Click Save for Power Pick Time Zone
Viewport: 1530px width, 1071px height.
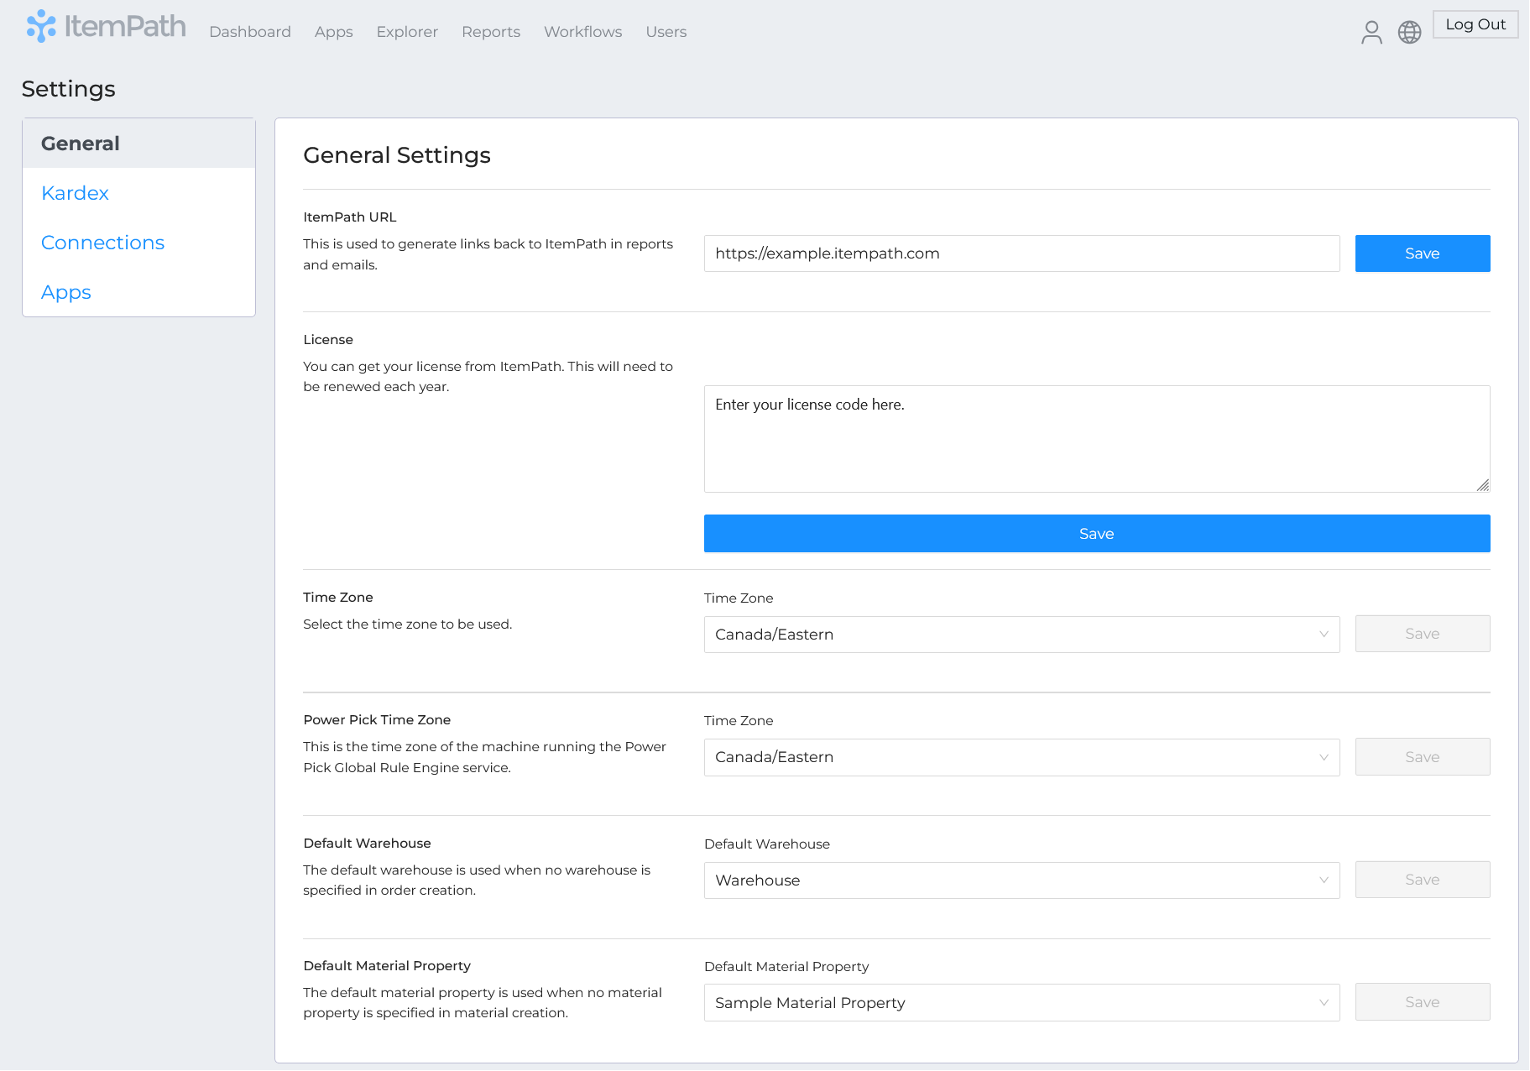pyautogui.click(x=1423, y=757)
